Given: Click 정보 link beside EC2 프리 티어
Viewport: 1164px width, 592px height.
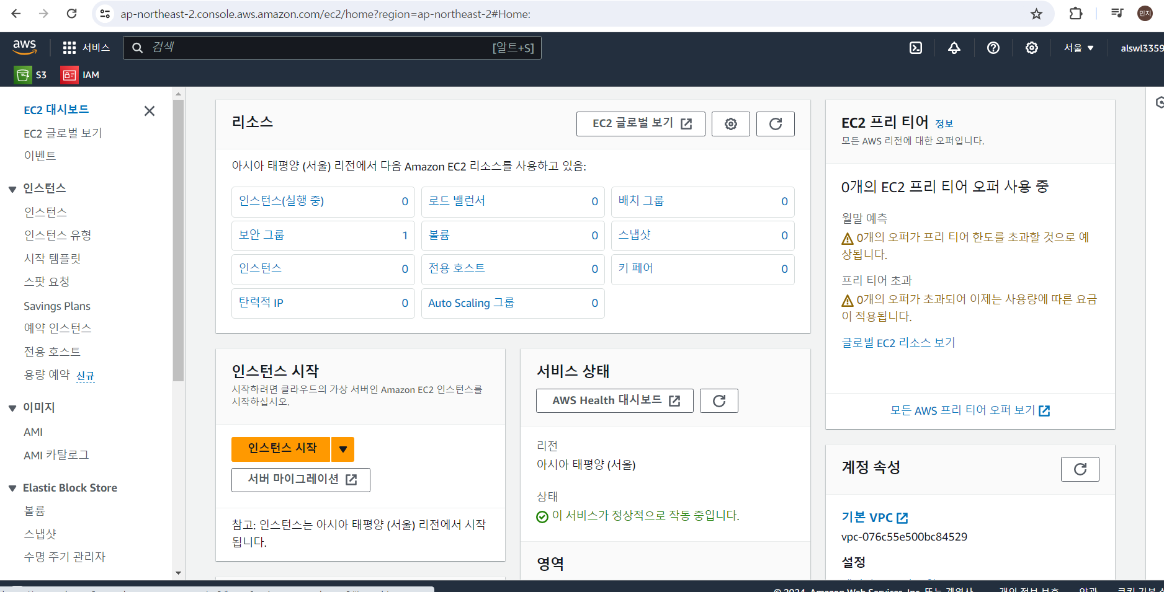Looking at the screenshot, I should pos(944,124).
